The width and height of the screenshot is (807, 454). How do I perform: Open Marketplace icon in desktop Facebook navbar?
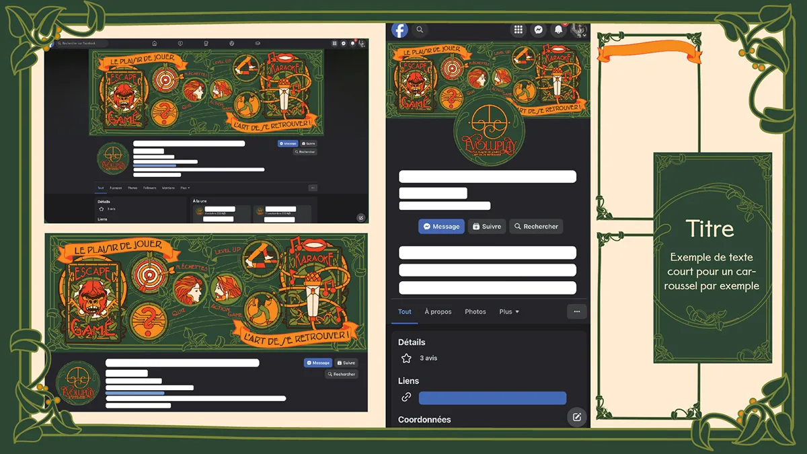(x=206, y=43)
